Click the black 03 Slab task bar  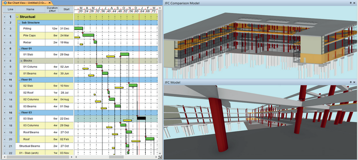141,118
